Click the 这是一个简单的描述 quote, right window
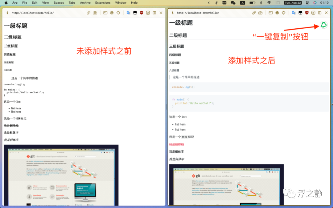 coord(186,77)
